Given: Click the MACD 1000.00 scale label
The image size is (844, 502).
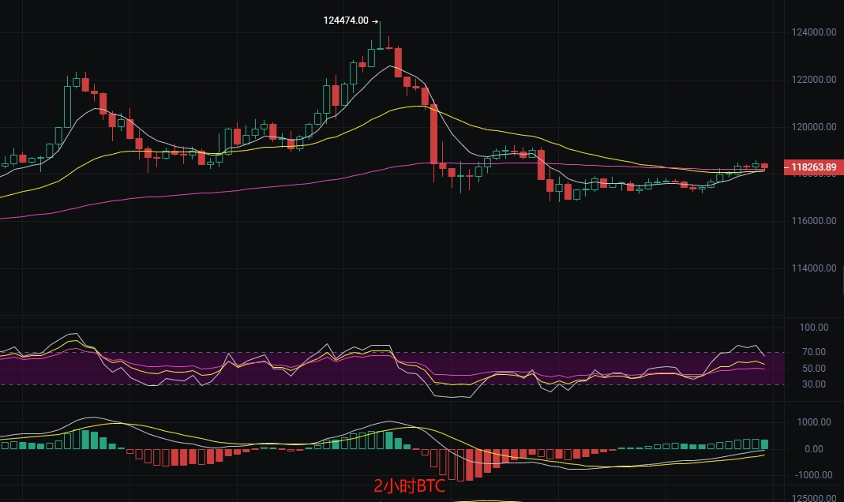Looking at the screenshot, I should click(x=814, y=422).
